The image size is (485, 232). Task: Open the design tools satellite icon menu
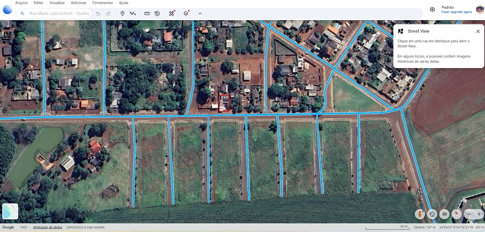[x=172, y=14]
